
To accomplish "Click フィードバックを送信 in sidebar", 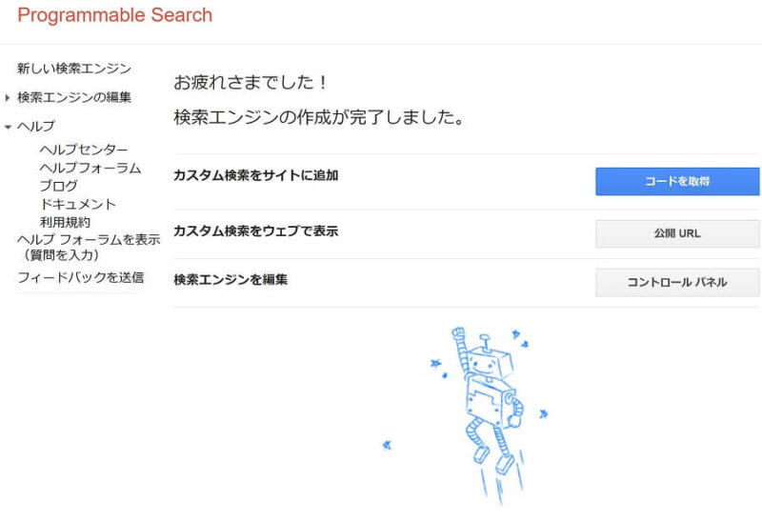I will pos(80,277).
